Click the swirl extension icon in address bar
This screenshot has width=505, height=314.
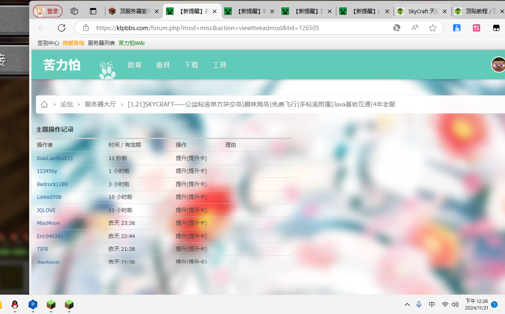point(397,28)
